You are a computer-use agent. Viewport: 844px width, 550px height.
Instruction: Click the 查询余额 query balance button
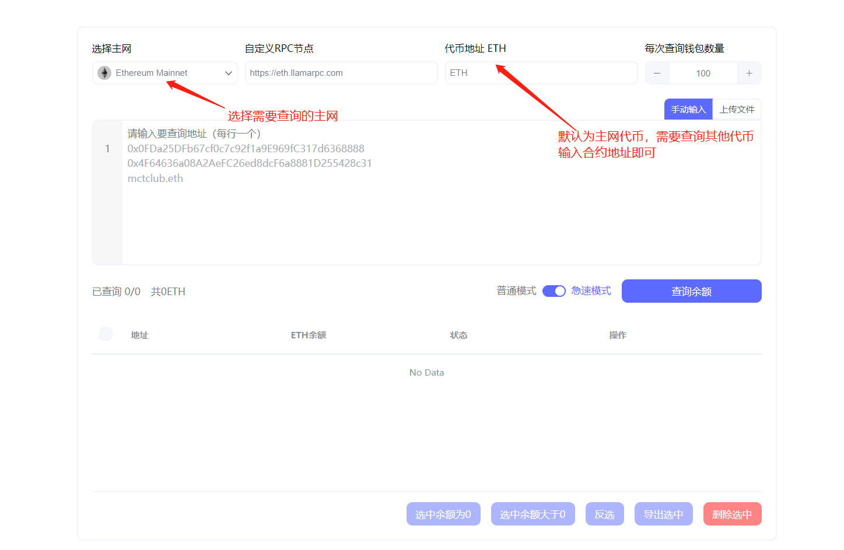pos(691,290)
